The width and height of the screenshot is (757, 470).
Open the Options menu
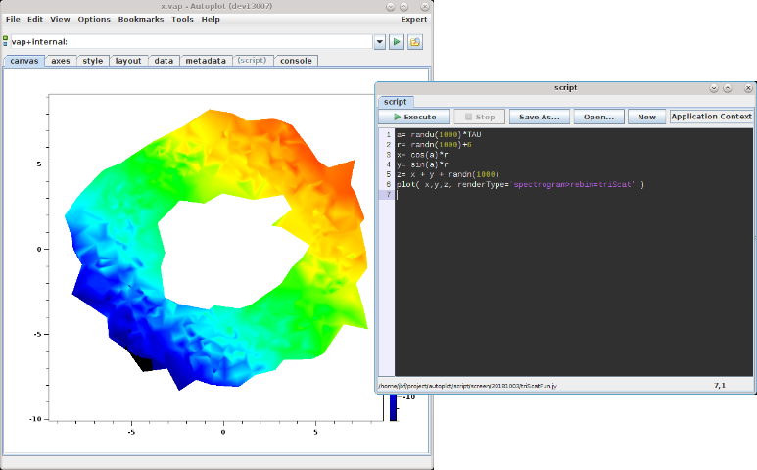94,19
